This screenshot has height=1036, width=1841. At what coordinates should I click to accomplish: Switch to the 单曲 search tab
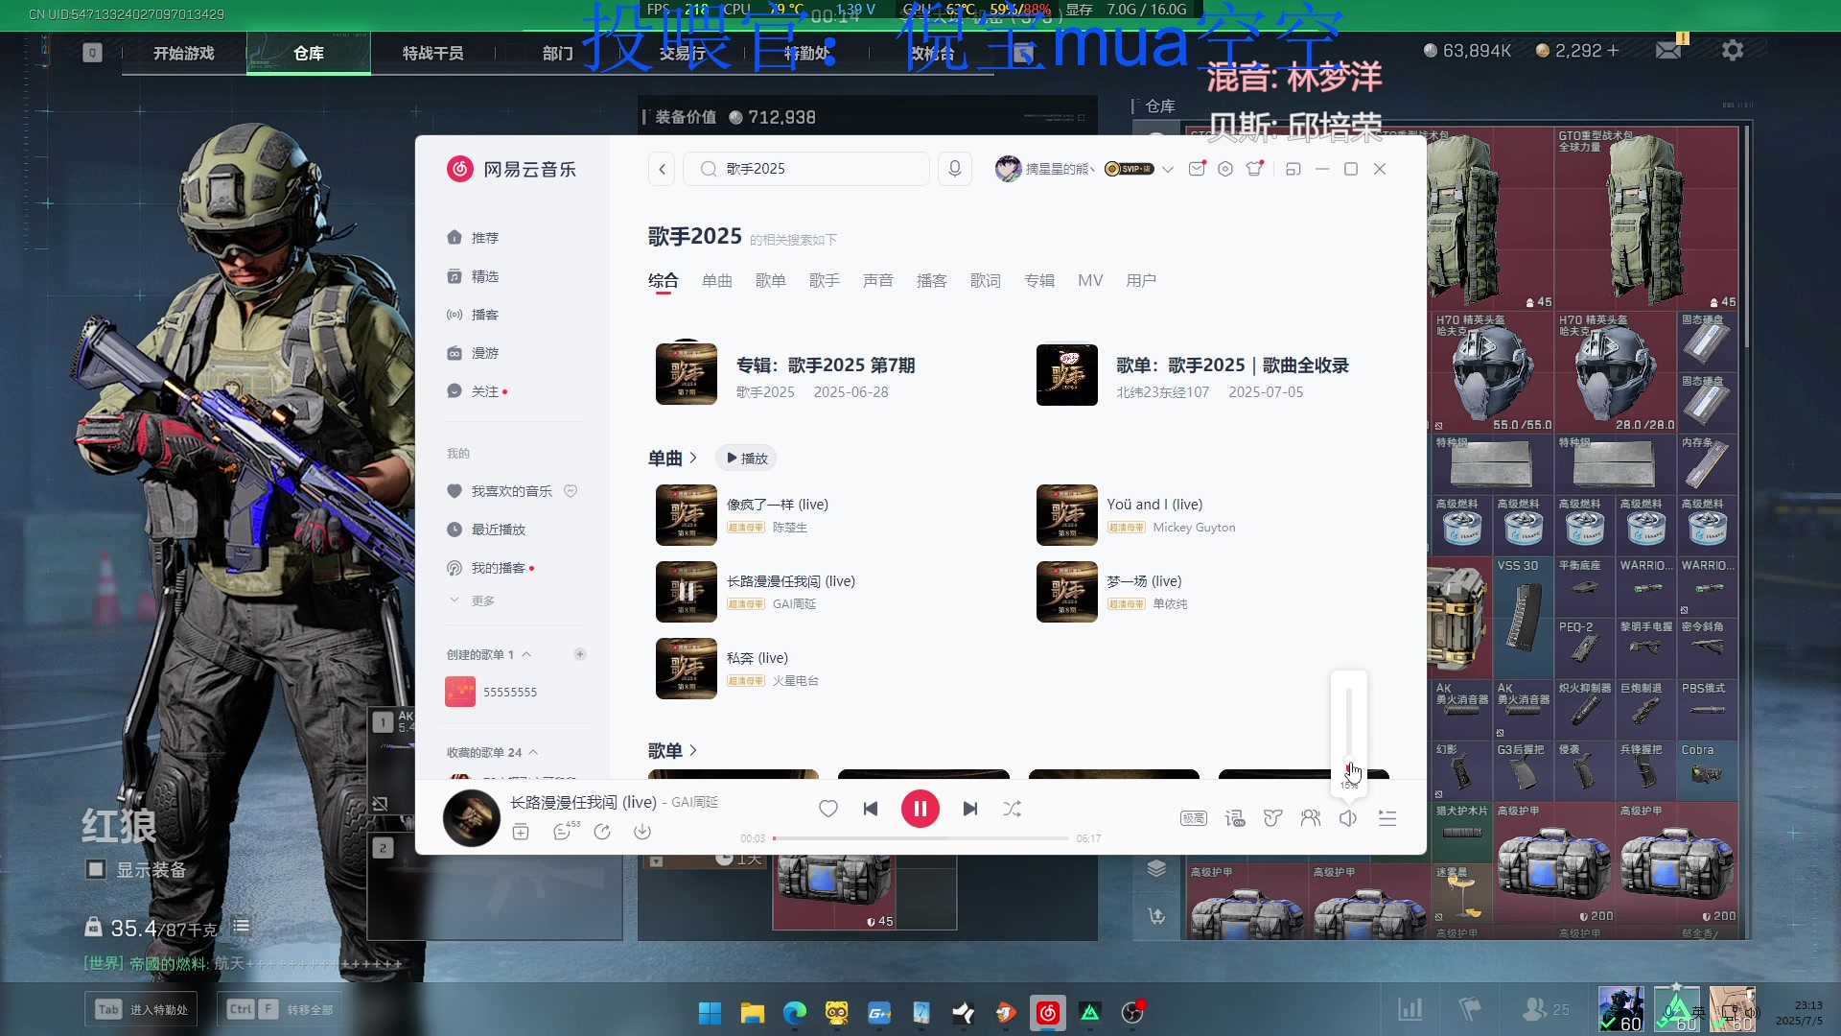click(x=717, y=280)
